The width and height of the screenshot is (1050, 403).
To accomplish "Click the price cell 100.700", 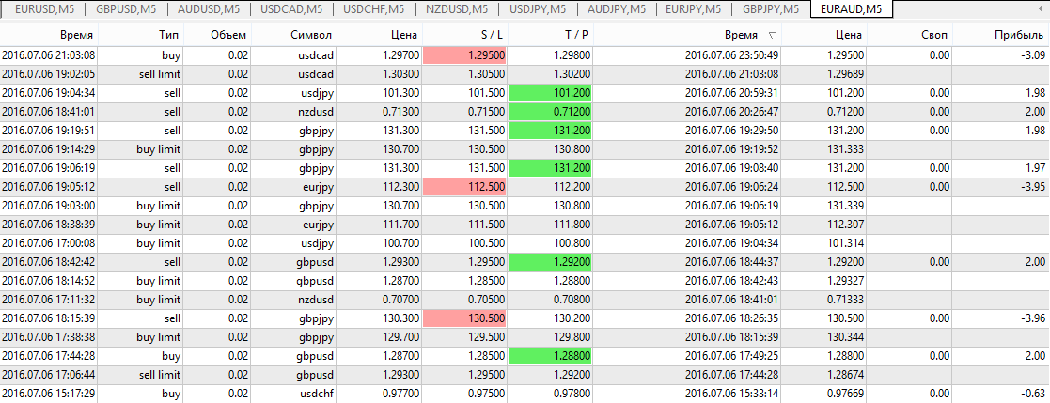I will 401,243.
